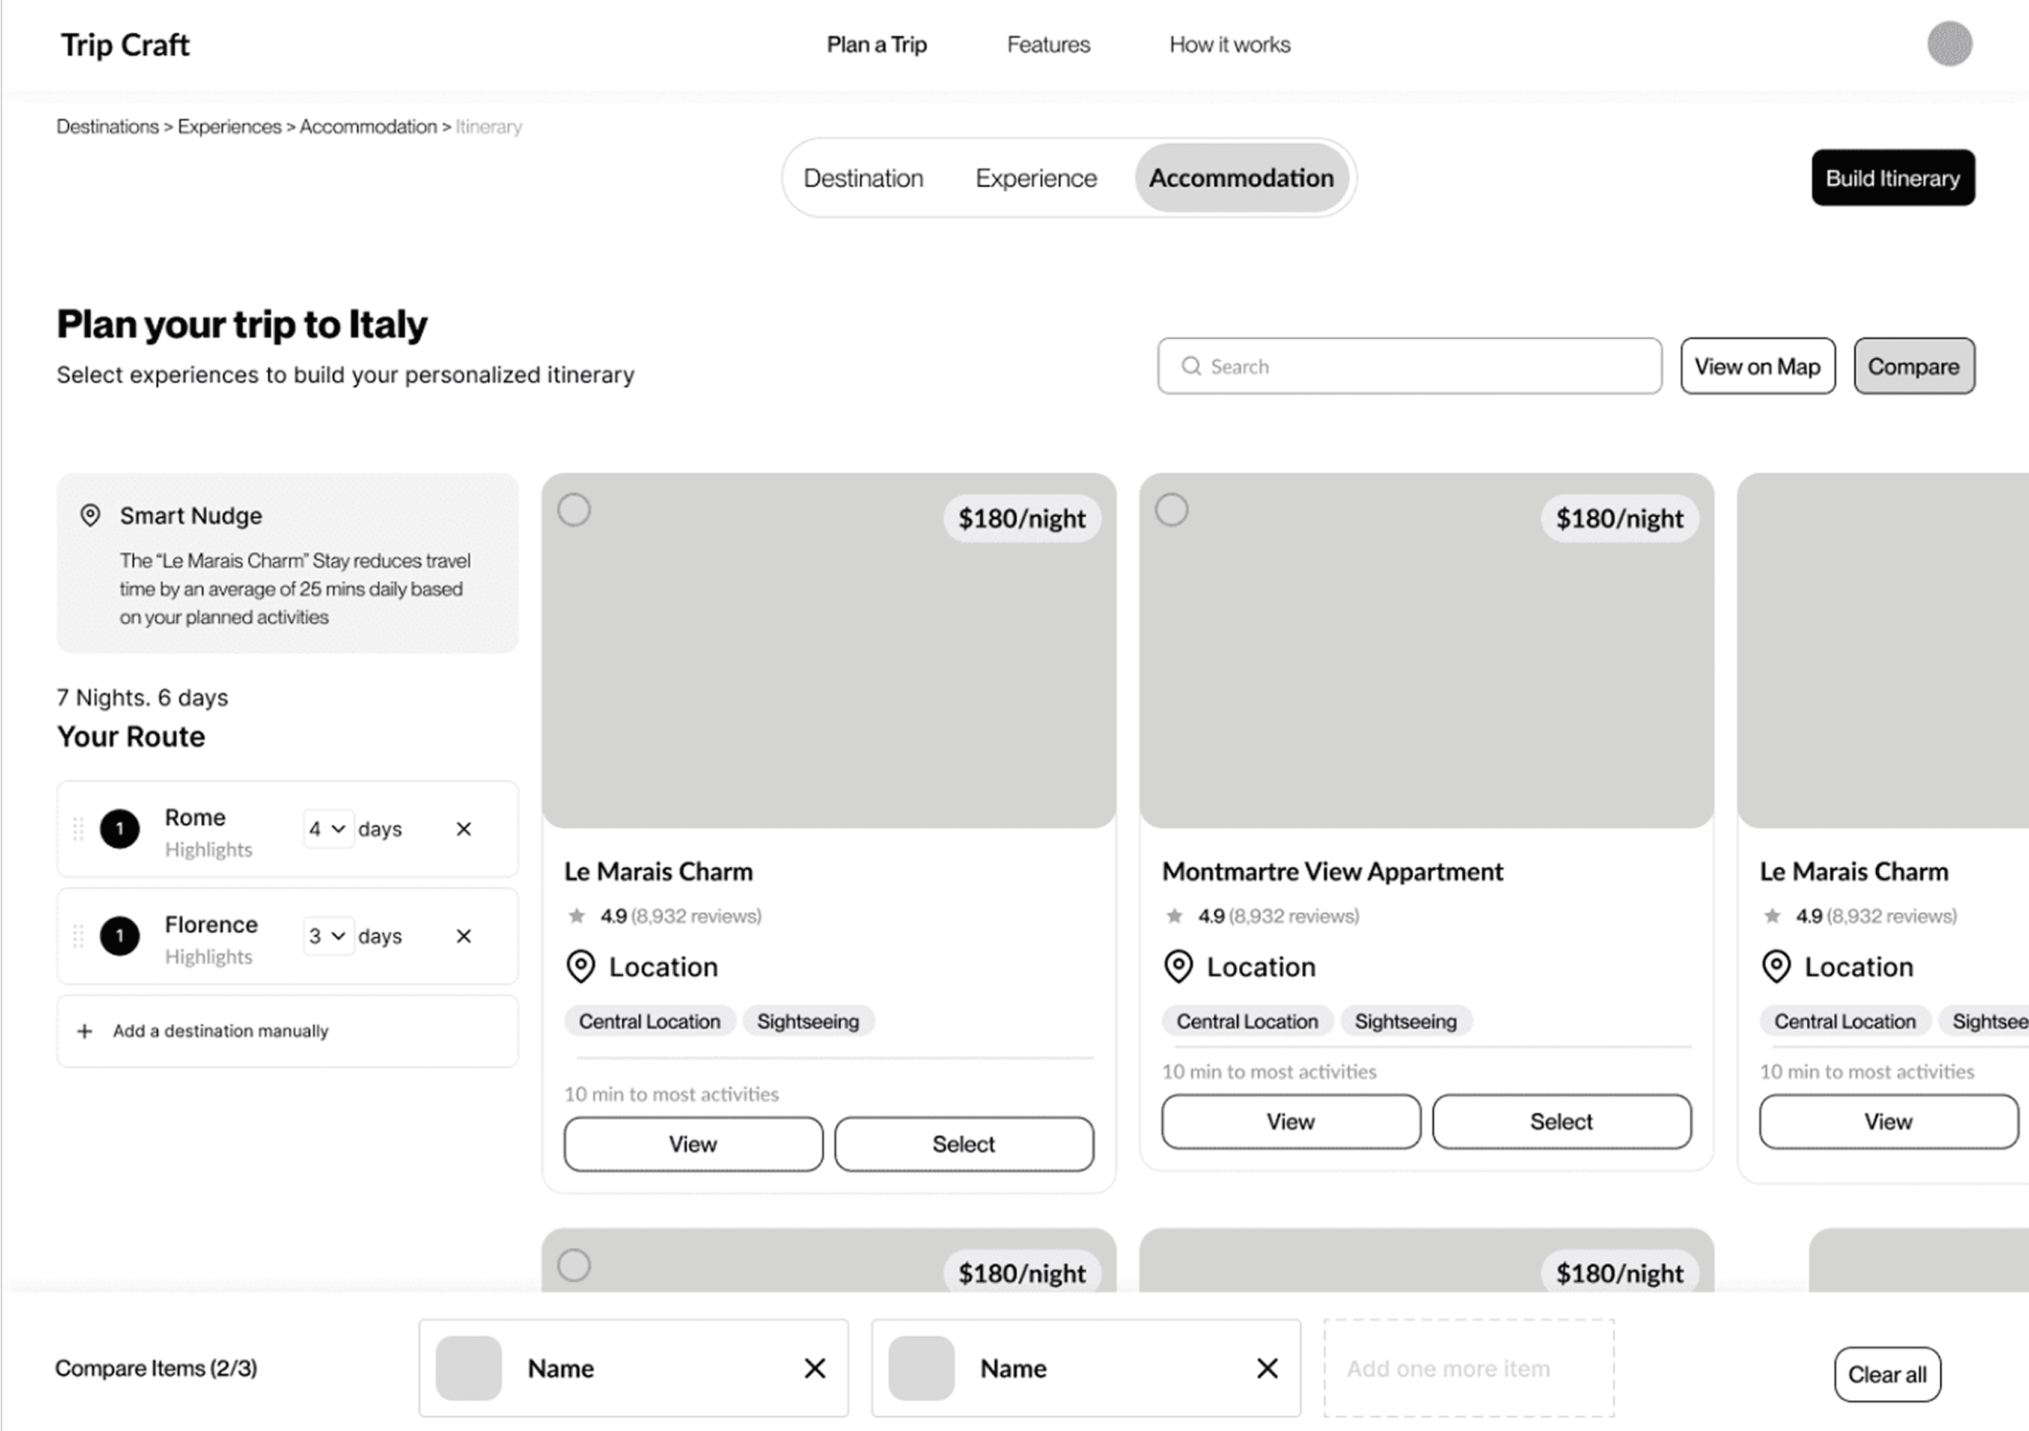Open Rome days count dropdown
Image resolution: width=2029 pixels, height=1431 pixels.
(x=327, y=829)
